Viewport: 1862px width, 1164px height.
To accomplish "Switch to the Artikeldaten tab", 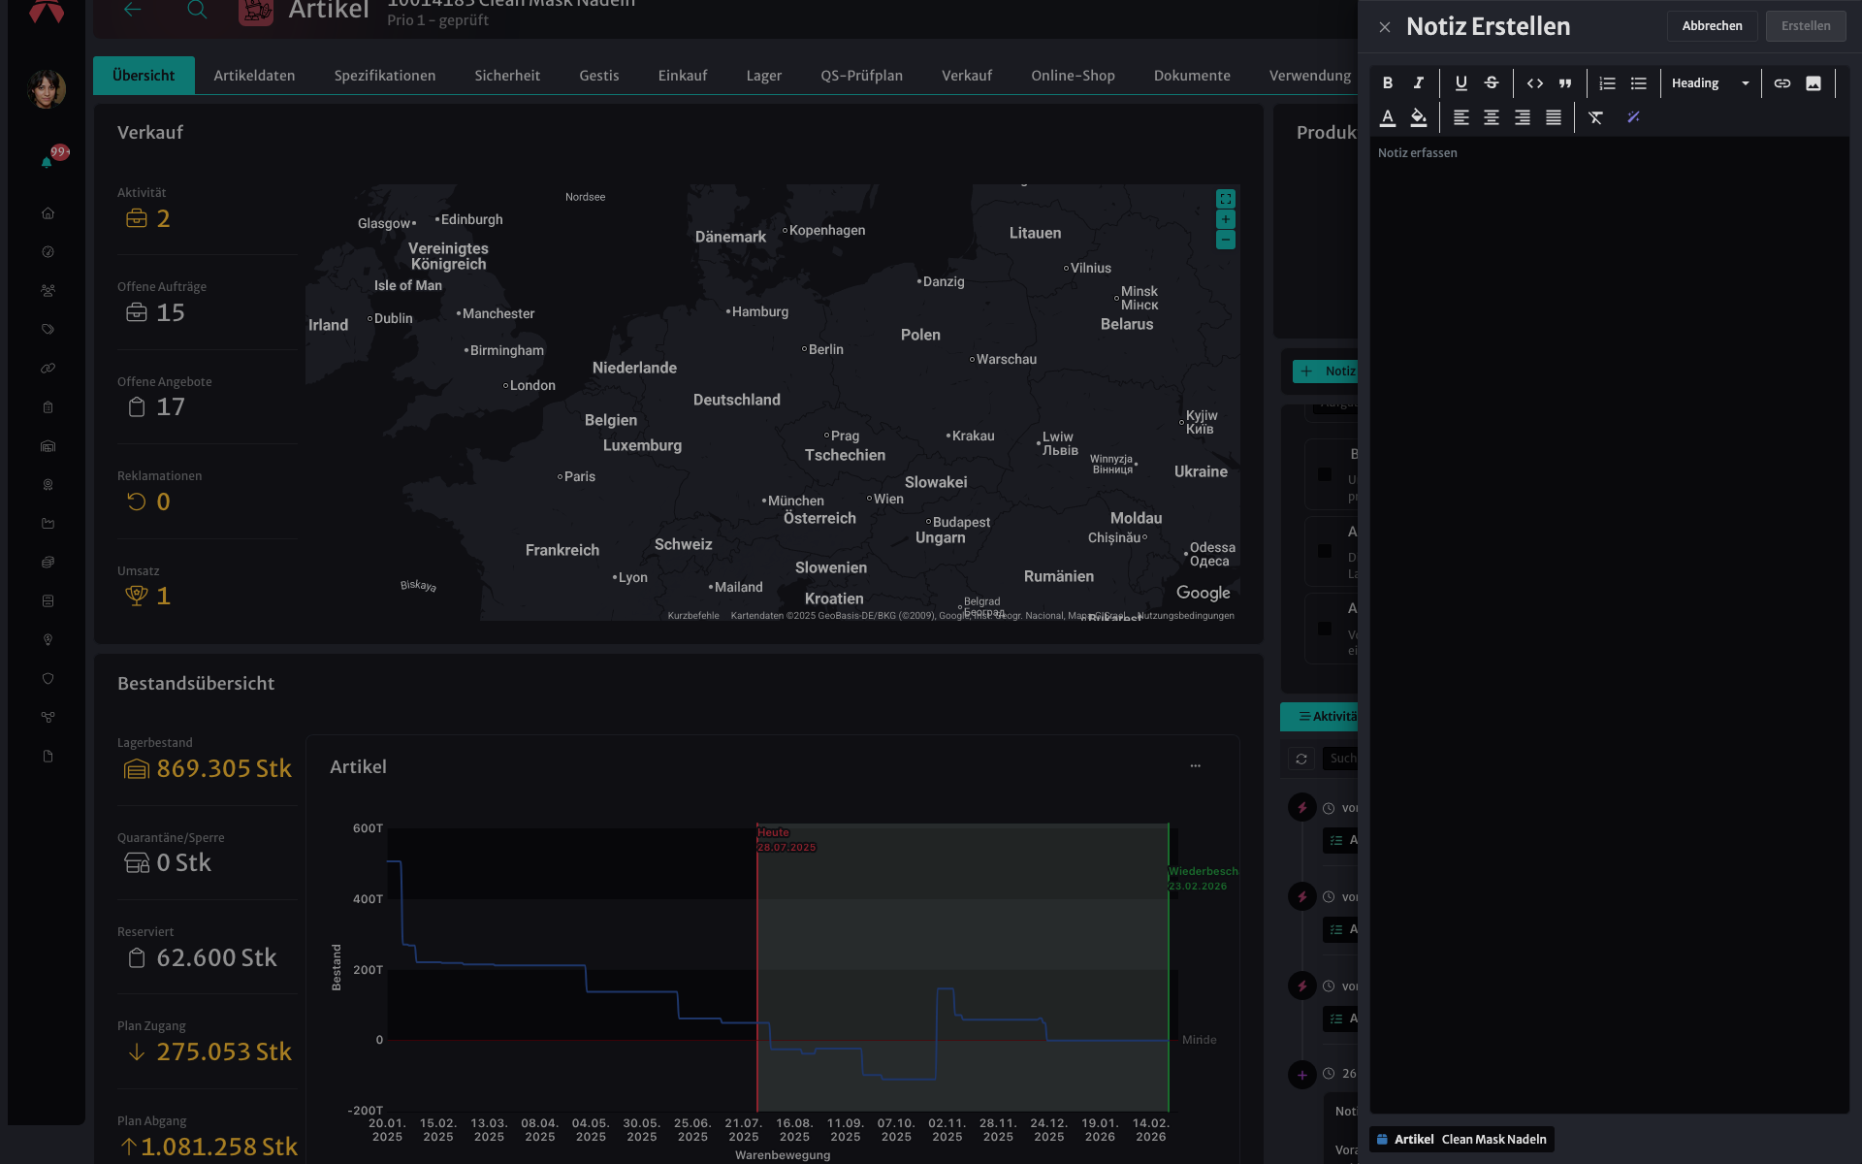I will coord(254,76).
